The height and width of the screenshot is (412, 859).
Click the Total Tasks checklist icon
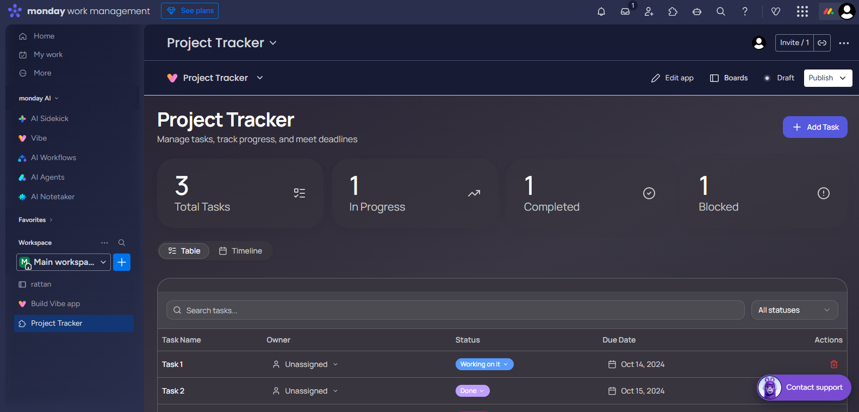pyautogui.click(x=300, y=193)
